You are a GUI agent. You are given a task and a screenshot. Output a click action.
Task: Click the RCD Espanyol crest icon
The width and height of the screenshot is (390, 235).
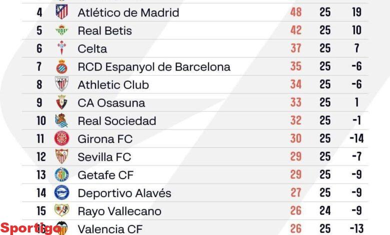(61, 66)
